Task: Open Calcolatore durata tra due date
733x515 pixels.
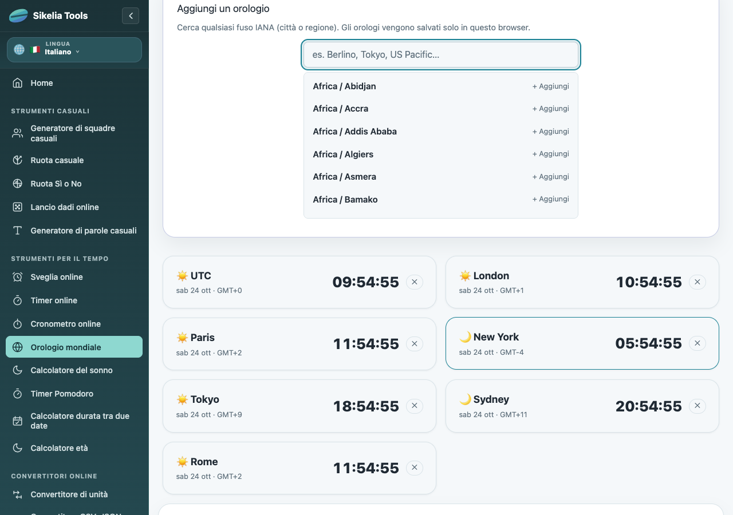Action: tap(74, 421)
